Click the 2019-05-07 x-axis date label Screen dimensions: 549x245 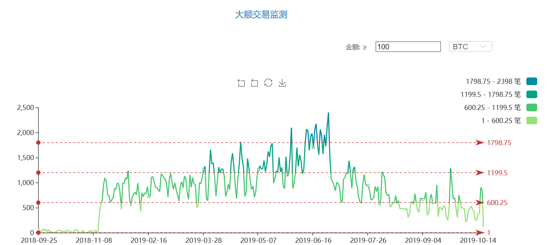pos(258,240)
